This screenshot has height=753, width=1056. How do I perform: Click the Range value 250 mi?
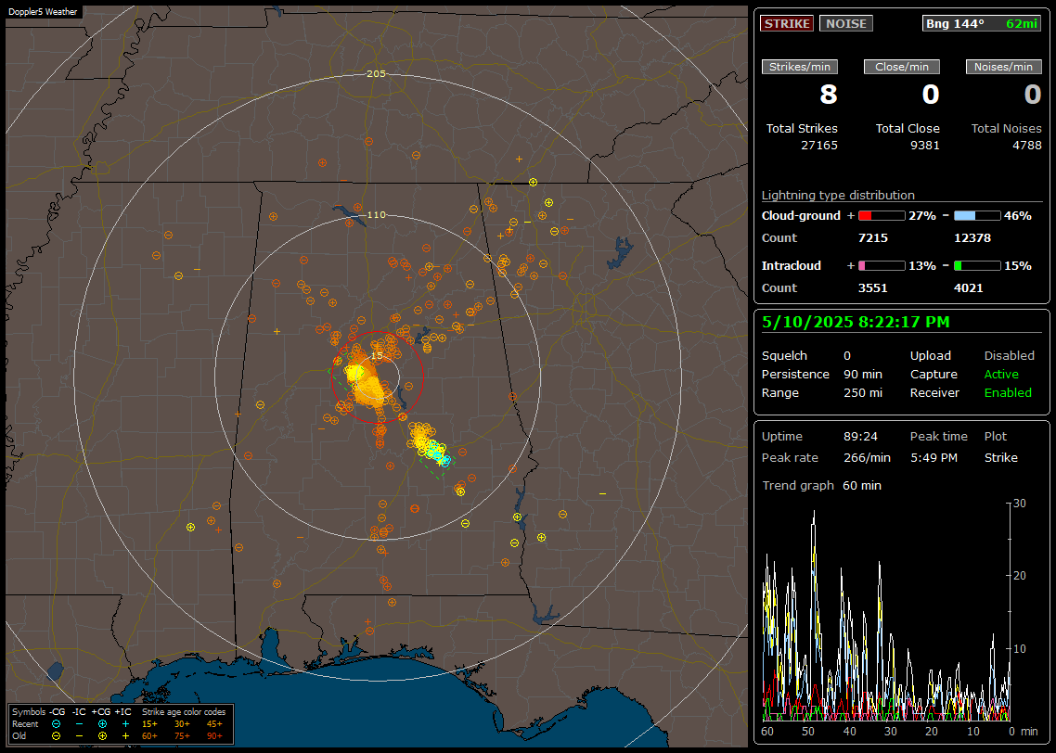[863, 393]
